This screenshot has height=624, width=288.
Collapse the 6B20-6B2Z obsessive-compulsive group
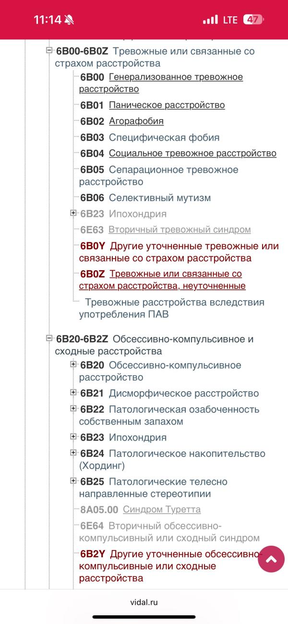(x=49, y=338)
